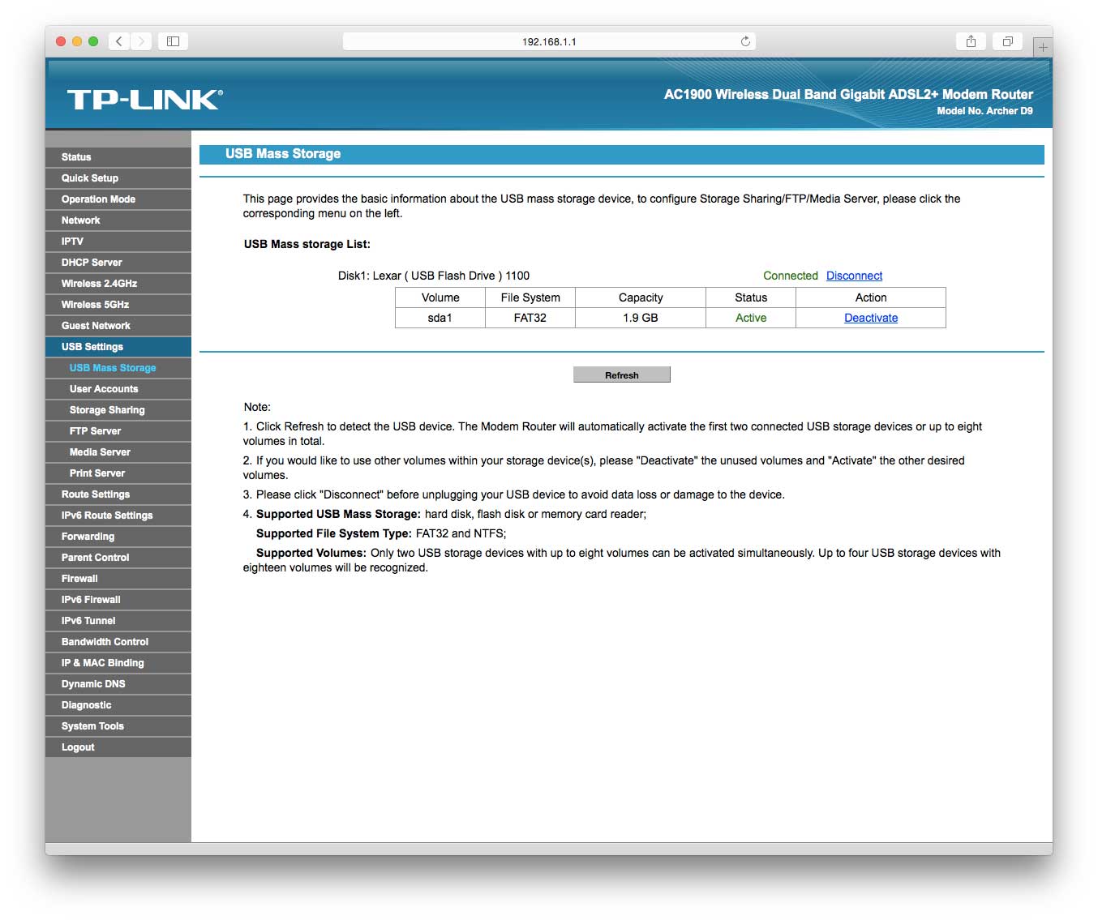The image size is (1098, 920).
Task: Open IPv6 Firewall settings
Action: 118,600
